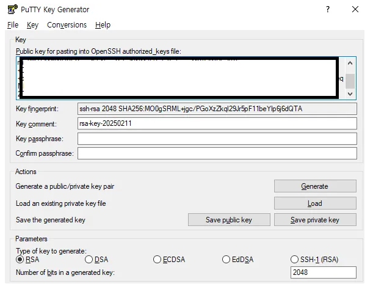Screen dimensions: 373x292
Task: Click 'Generate a public/private key pair' text
Action: [65, 186]
